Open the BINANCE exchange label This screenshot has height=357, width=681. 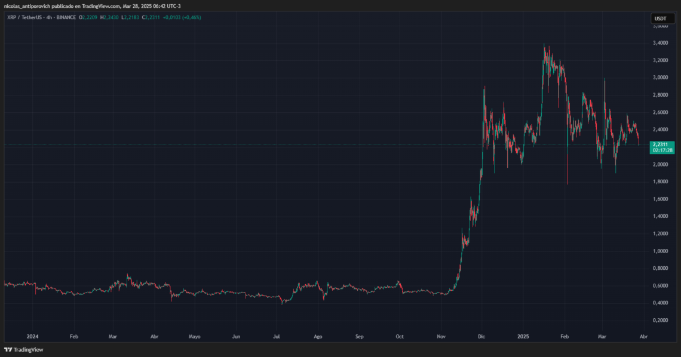pos(66,19)
